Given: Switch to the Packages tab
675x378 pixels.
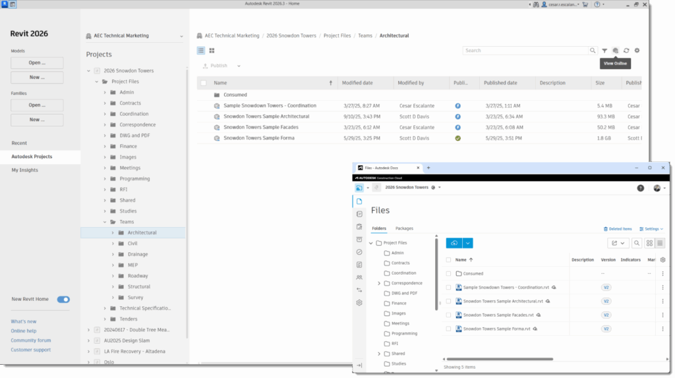Looking at the screenshot, I should (404, 229).
